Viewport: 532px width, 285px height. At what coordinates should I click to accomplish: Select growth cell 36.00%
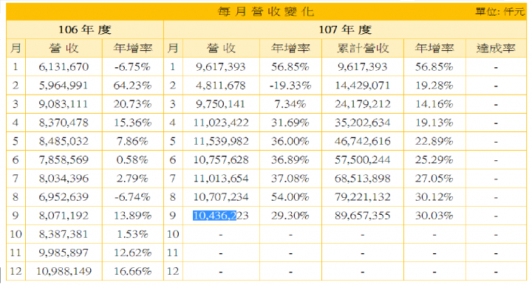290,141
